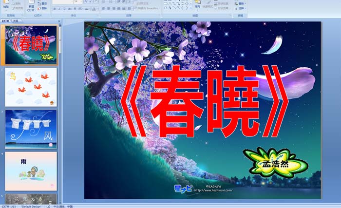The height and width of the screenshot is (208, 341).
Task: Toggle Center paragraph alignment
Action: pos(109,8)
